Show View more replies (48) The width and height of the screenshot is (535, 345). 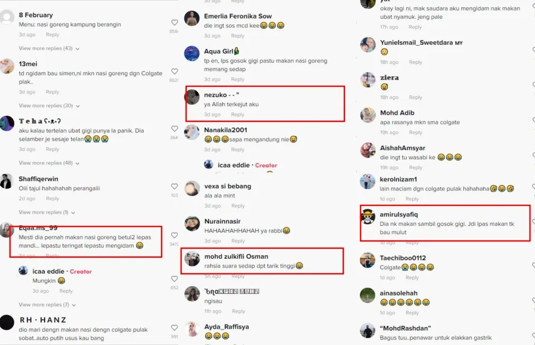coord(49,163)
